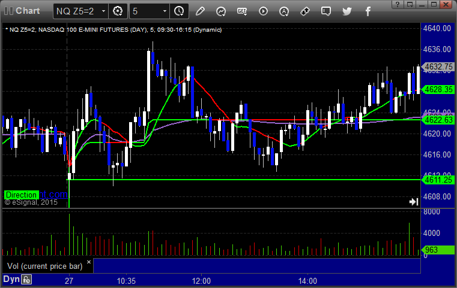This screenshot has width=457, height=288.
Task: Click the GET Advanced tools icon
Action: point(242,11)
